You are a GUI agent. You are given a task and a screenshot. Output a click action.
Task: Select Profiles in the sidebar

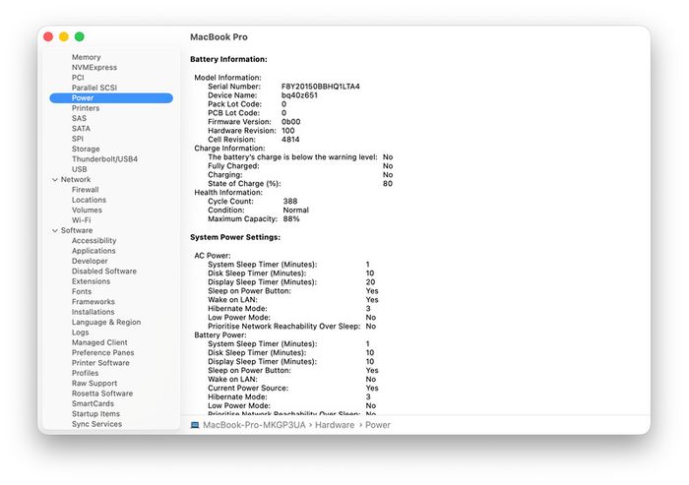[x=86, y=373]
